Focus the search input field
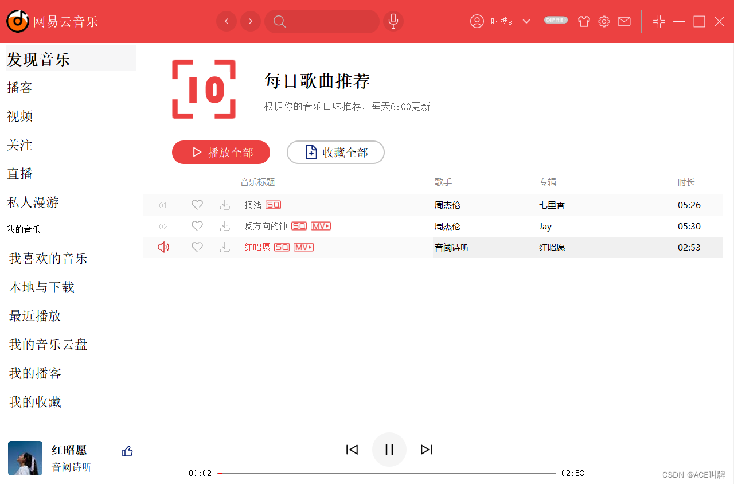The image size is (734, 484). tap(322, 21)
